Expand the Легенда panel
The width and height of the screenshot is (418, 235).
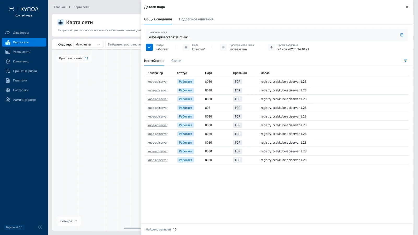[x=69, y=221]
